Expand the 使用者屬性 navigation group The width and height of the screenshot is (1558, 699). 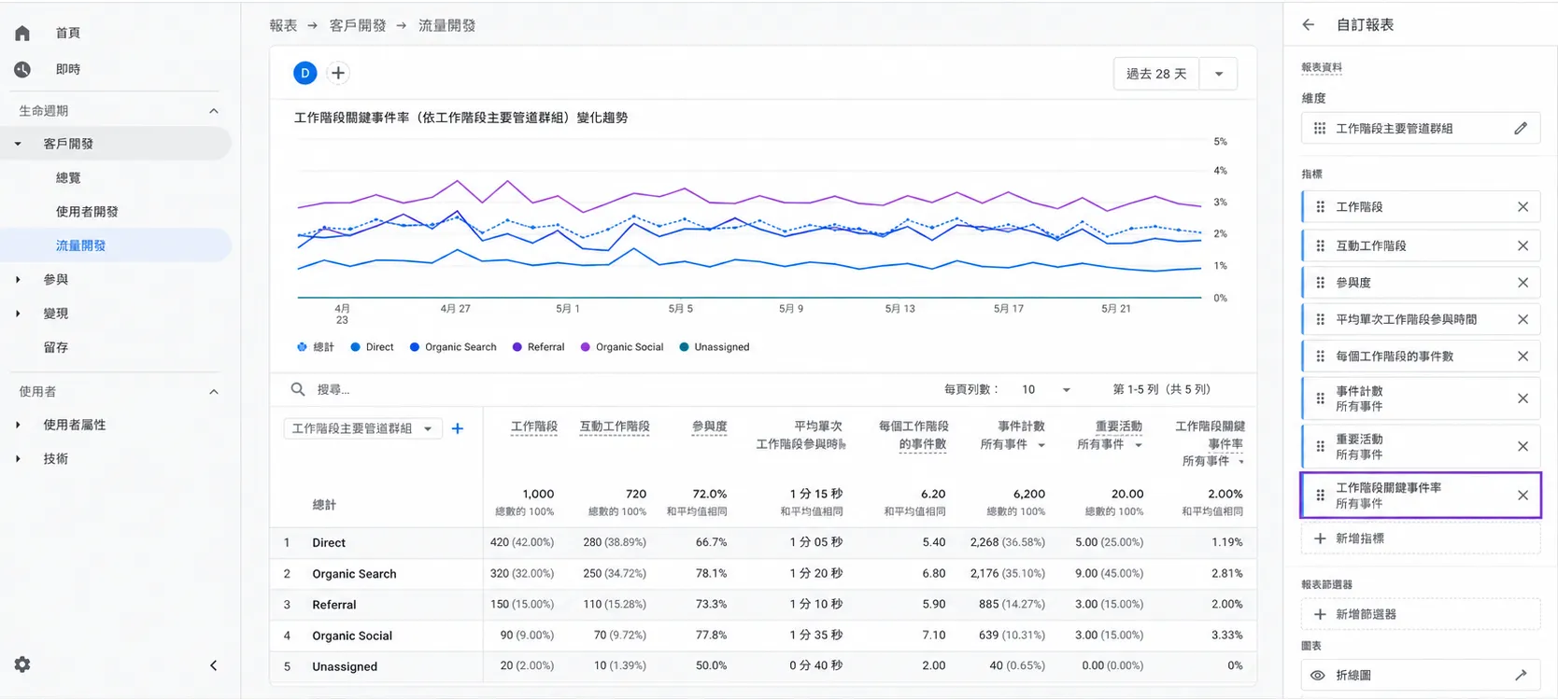tap(18, 425)
